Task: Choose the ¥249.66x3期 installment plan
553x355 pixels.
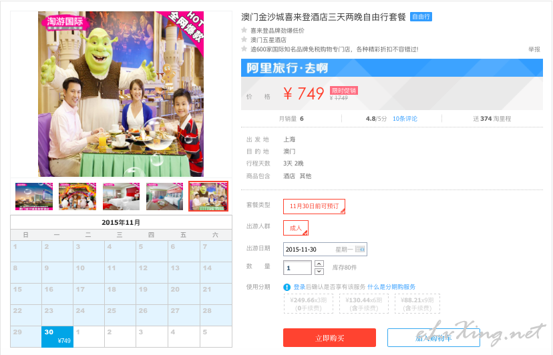Action: [x=309, y=304]
